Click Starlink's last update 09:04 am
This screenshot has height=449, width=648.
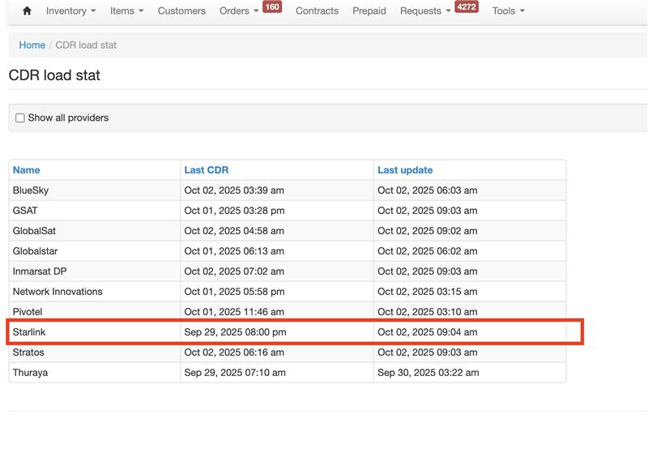428,332
